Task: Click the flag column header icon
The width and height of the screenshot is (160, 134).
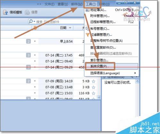Action: click(x=35, y=28)
